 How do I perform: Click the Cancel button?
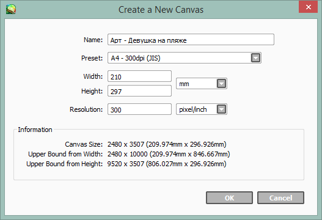(x=280, y=198)
